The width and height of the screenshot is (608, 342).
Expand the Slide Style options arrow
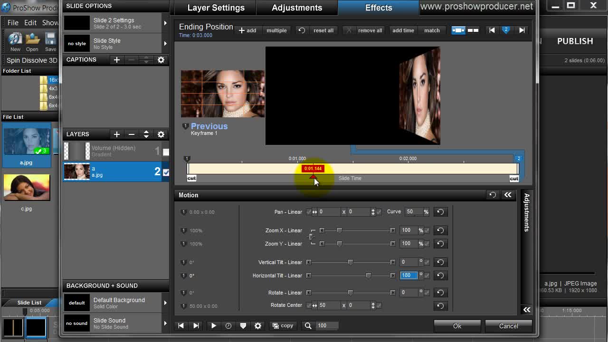(165, 43)
